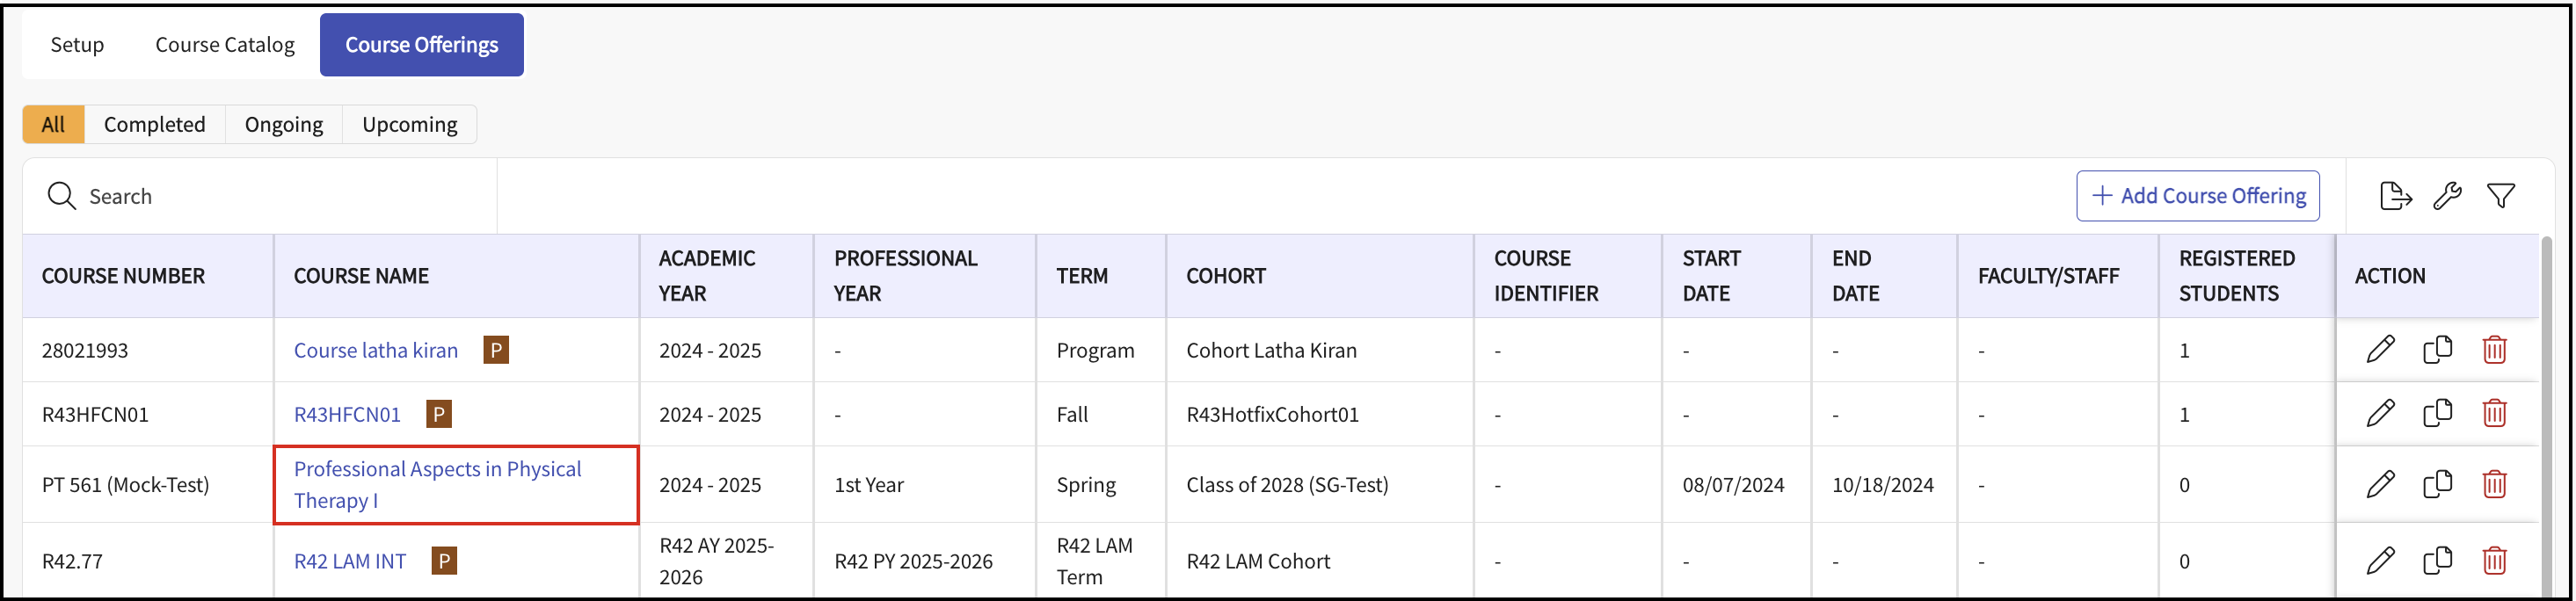
Task: Filter offerings by Completed
Action: [x=154, y=125]
